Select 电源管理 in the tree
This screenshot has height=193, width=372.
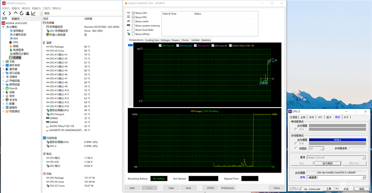pos(18,50)
